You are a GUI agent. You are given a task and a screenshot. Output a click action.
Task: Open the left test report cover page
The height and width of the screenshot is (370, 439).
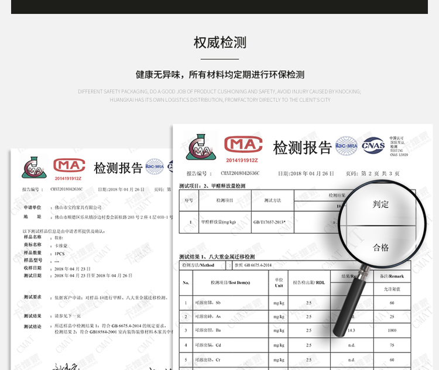click(x=92, y=259)
